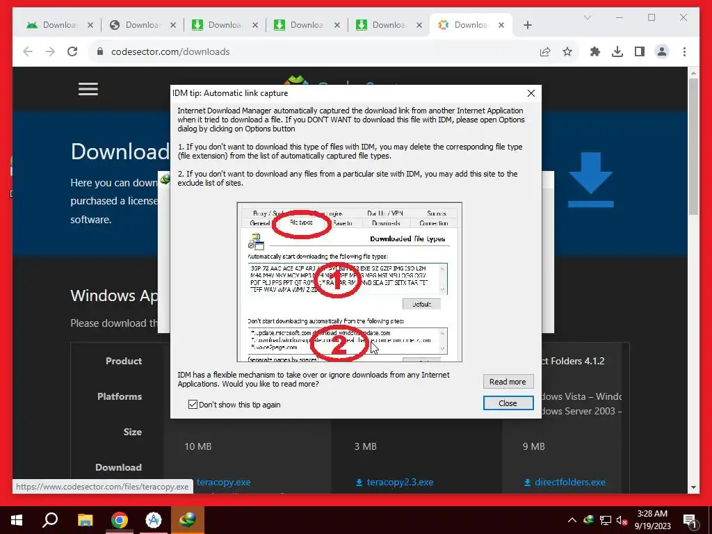Click the blue download arrow graphic
The height and width of the screenshot is (534, 712).
591,180
